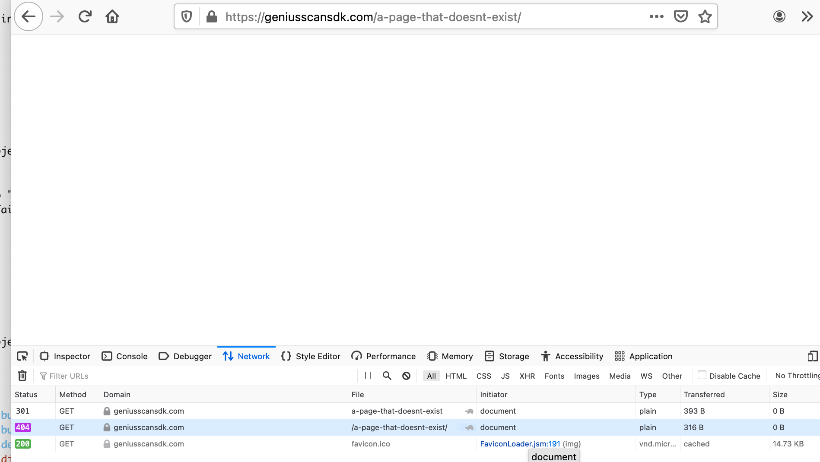Sort requests by Status column

33,395
